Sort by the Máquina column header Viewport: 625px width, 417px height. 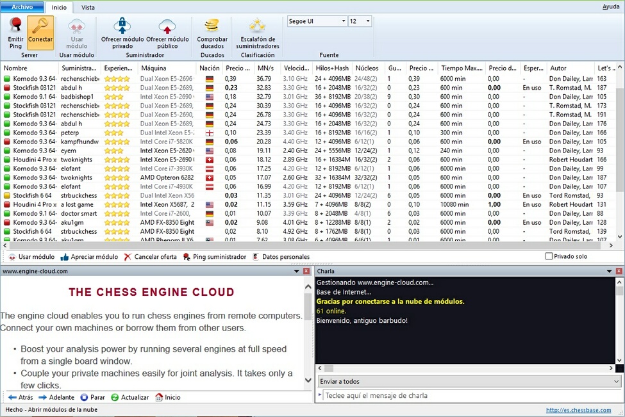coord(167,68)
